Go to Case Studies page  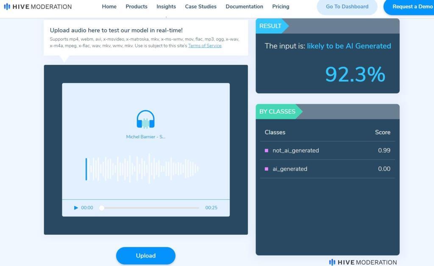[200, 7]
